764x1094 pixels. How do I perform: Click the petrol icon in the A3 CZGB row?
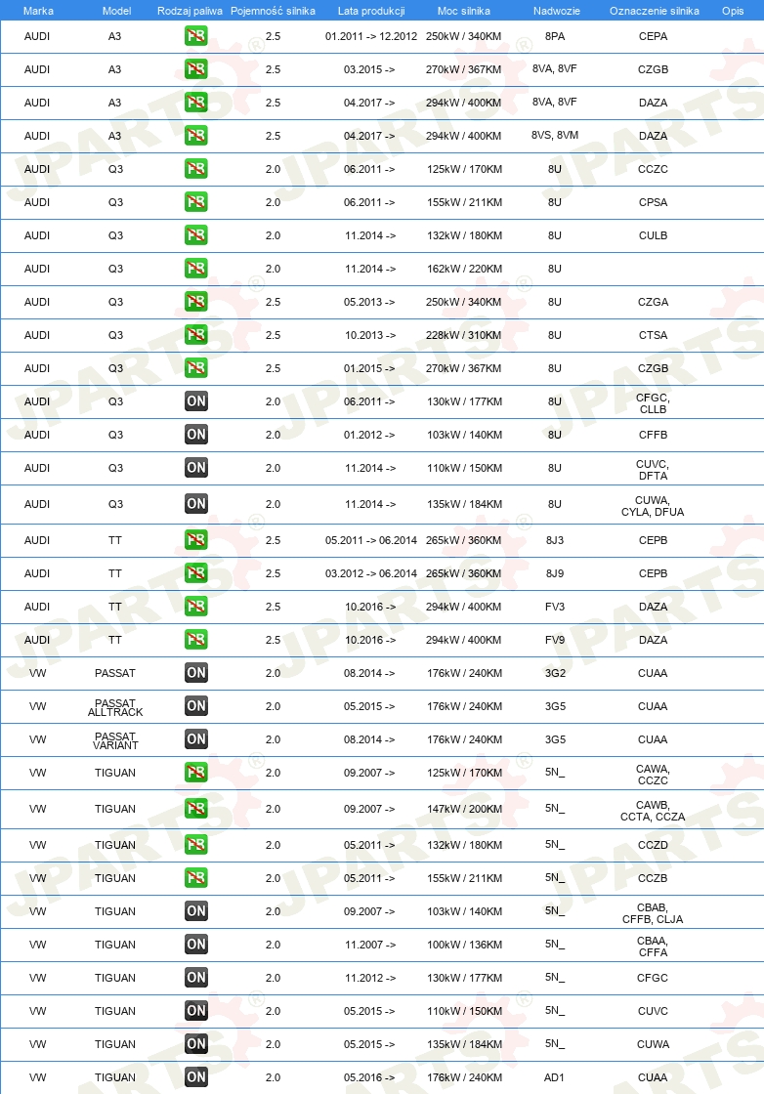196,69
